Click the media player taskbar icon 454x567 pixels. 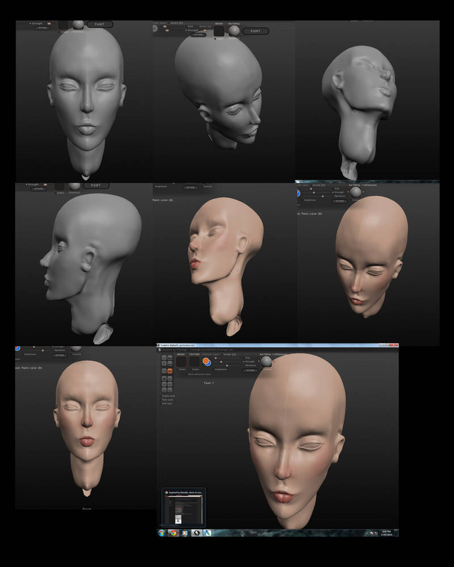coord(184,532)
